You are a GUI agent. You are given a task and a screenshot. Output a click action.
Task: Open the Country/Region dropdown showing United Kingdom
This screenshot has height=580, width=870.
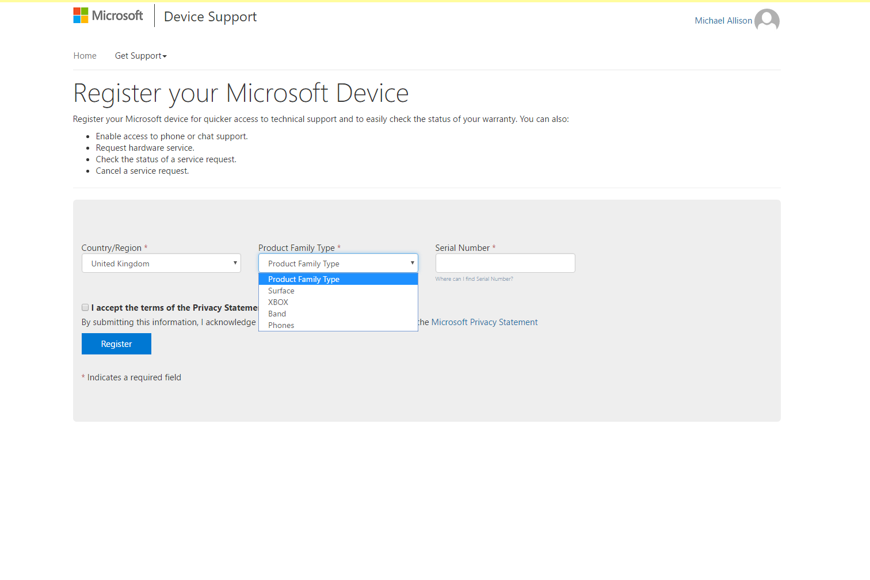pyautogui.click(x=161, y=263)
